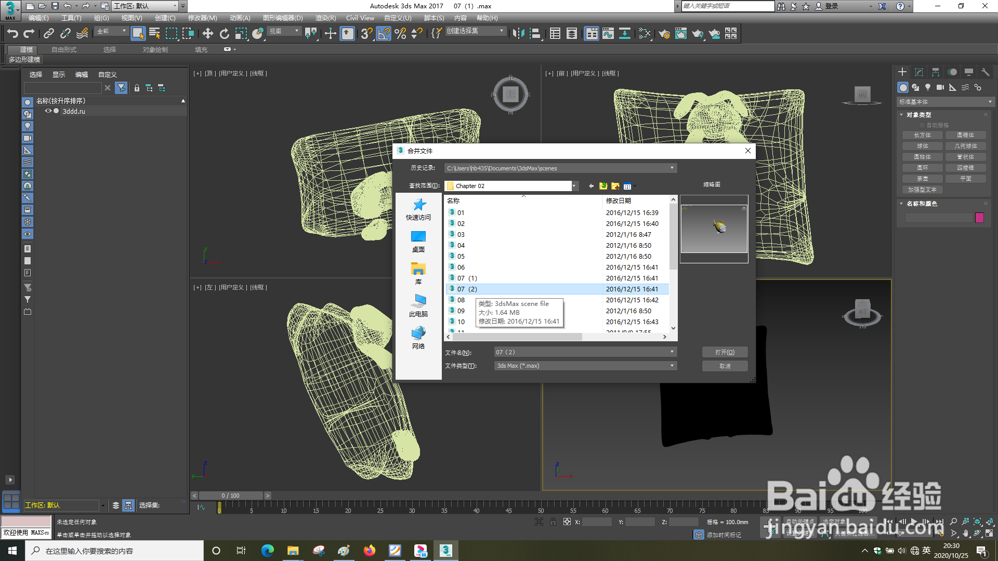Click Select by Name toolbar icon
The height and width of the screenshot is (561, 998).
point(154,34)
